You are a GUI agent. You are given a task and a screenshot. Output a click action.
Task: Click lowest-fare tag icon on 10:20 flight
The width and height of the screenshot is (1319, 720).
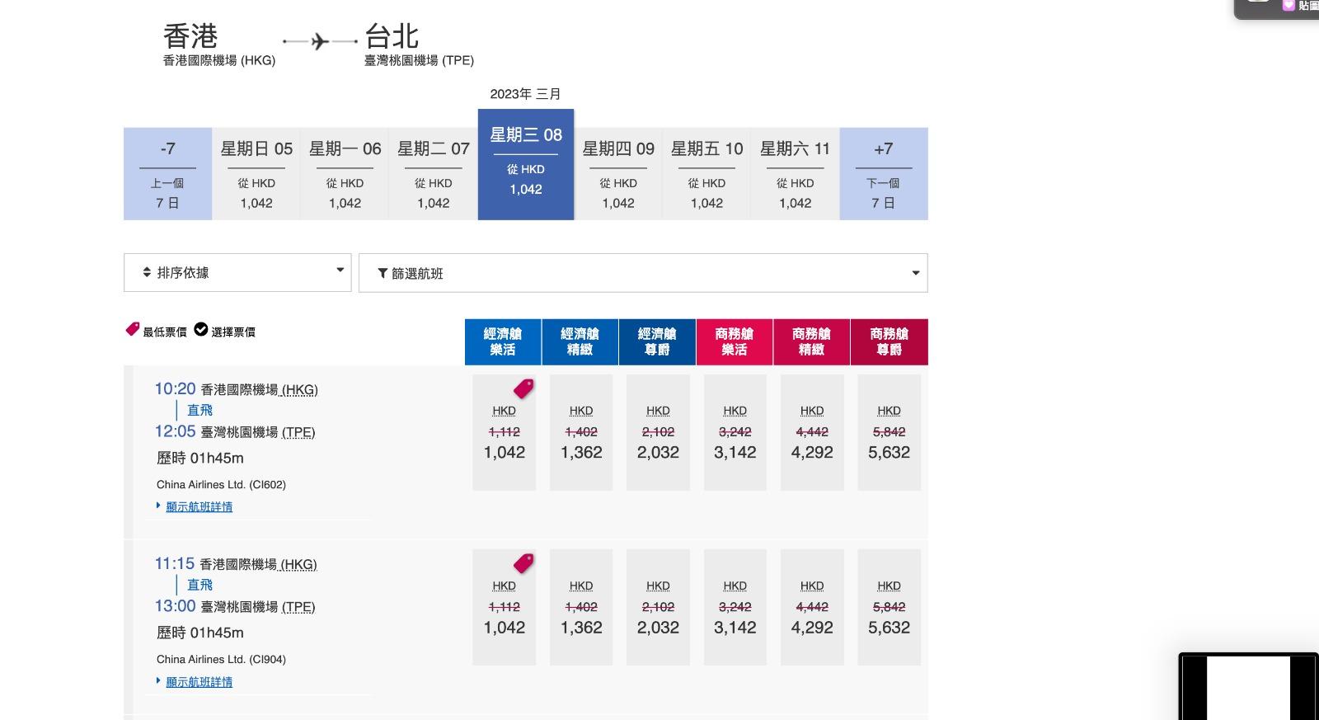523,388
